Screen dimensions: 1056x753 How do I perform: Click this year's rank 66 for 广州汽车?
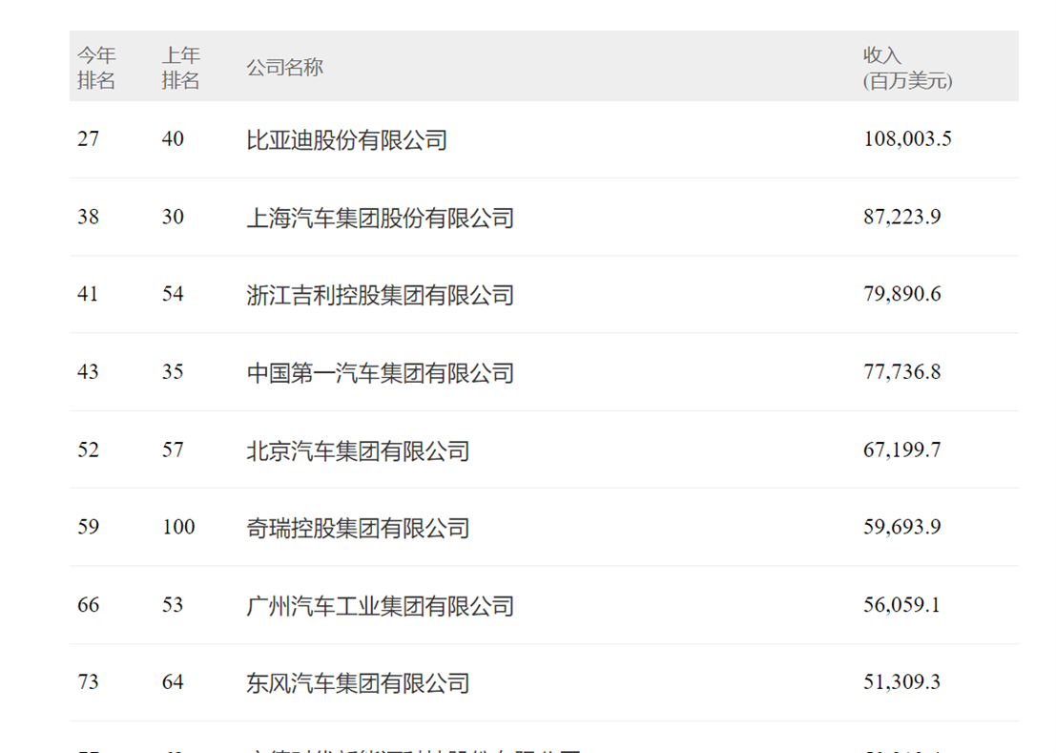[88, 605]
